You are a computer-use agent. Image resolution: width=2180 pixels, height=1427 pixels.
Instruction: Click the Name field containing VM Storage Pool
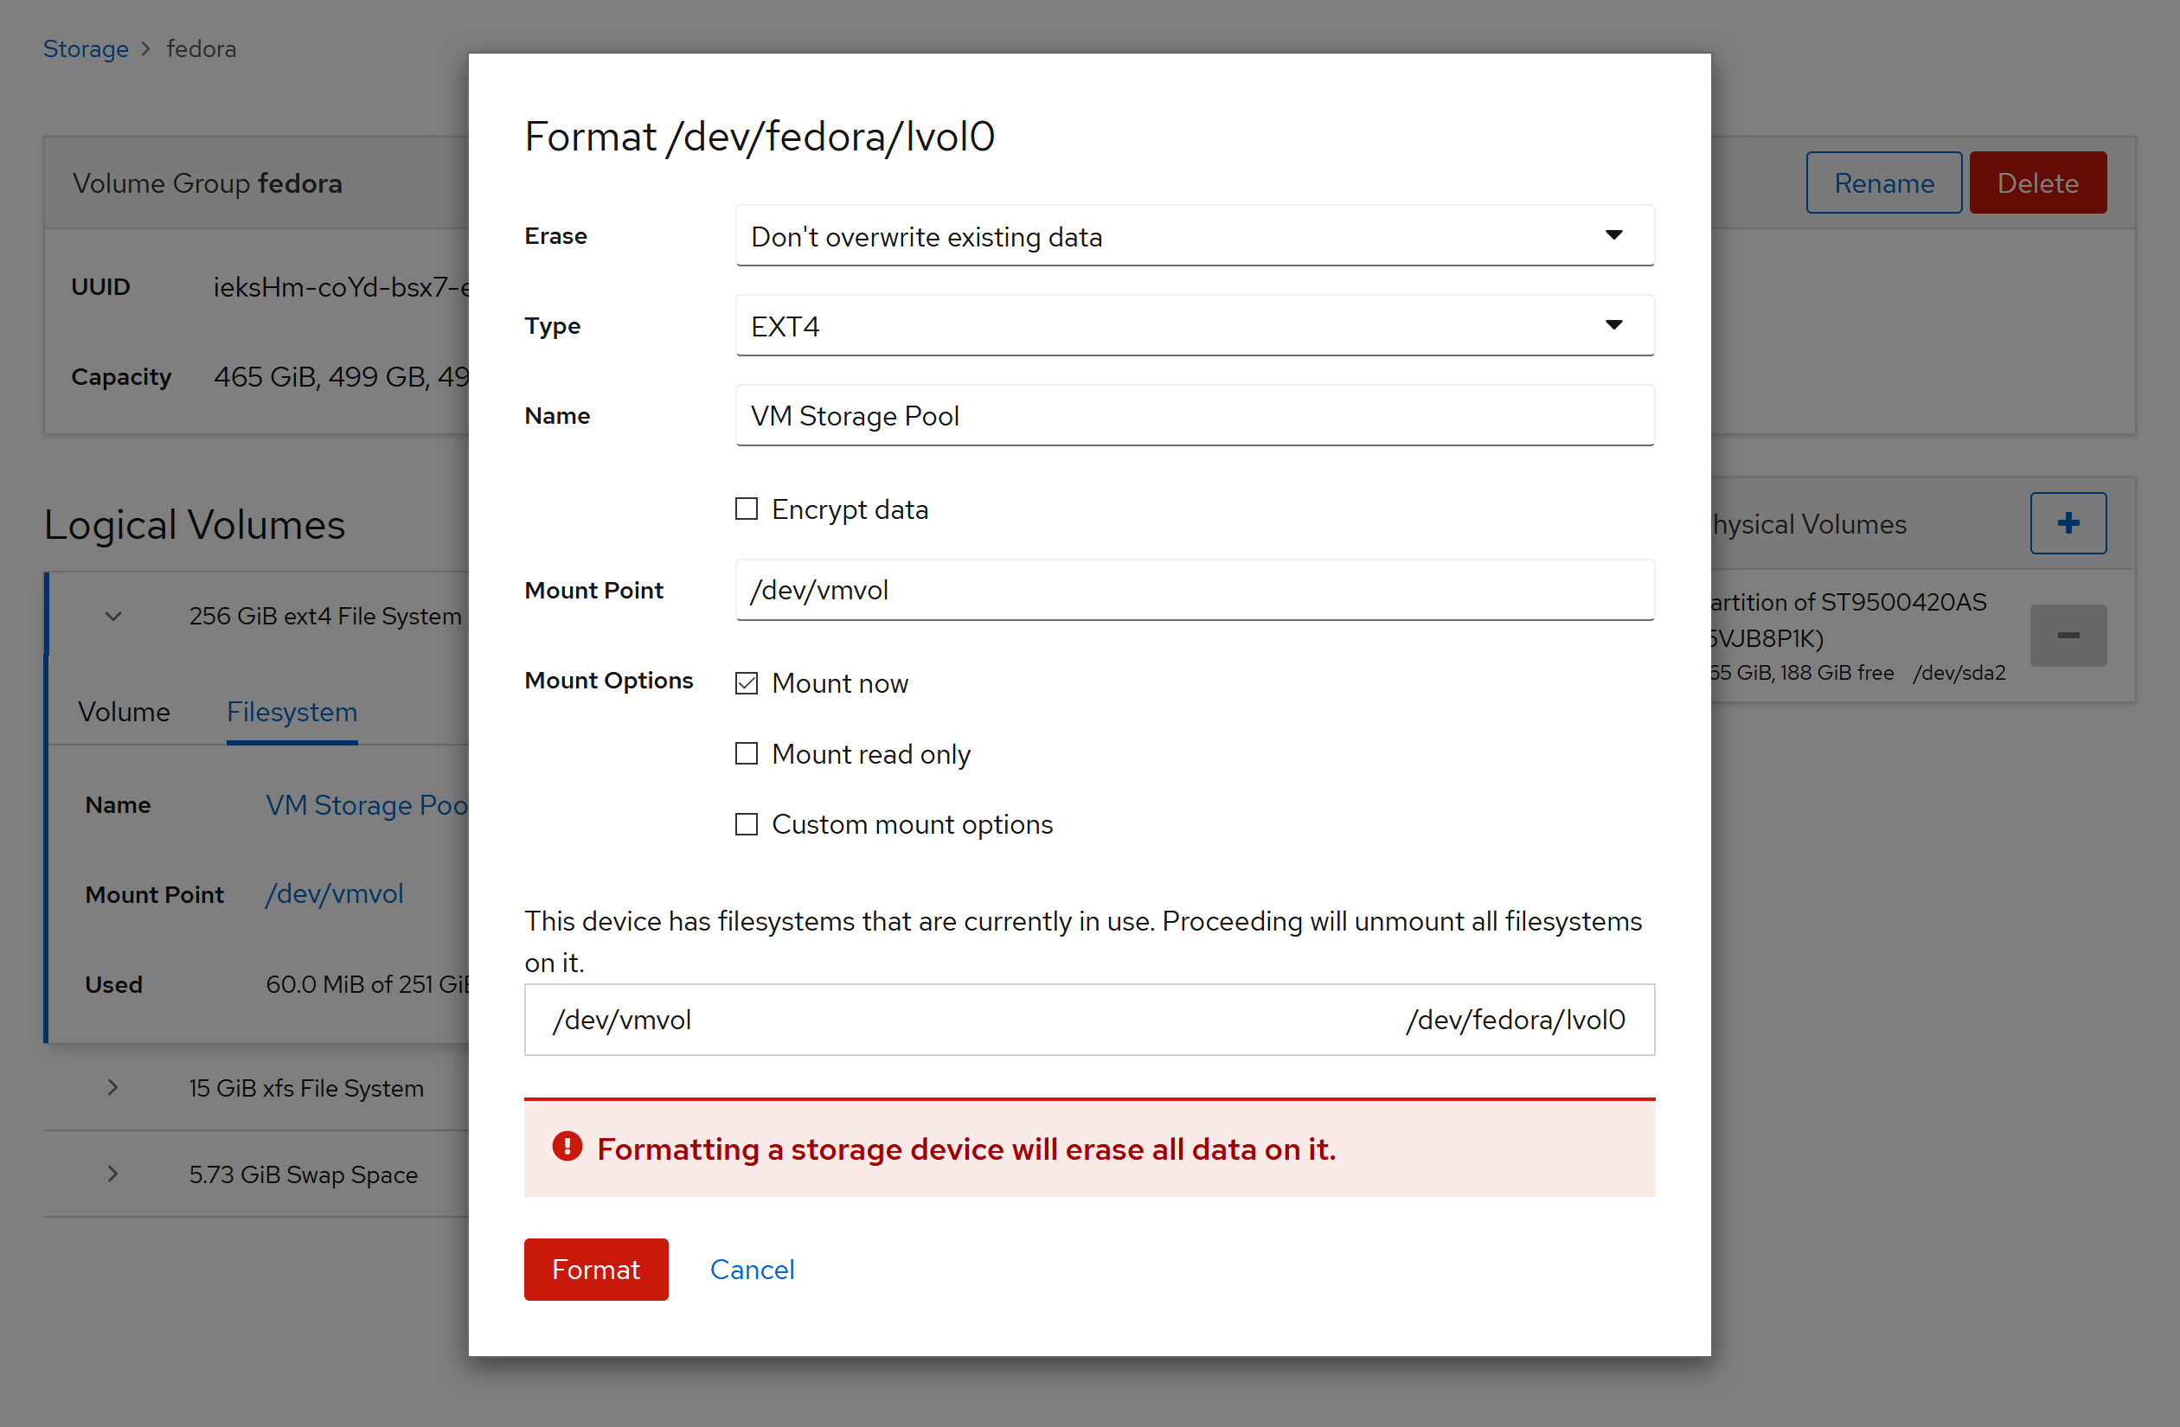(x=1194, y=416)
